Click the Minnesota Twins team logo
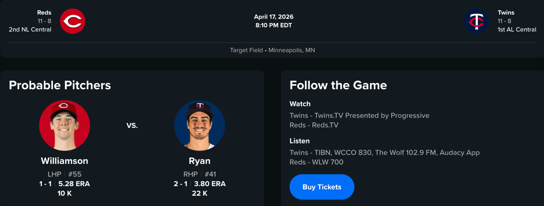Image resolution: width=544 pixels, height=206 pixels. click(x=476, y=21)
